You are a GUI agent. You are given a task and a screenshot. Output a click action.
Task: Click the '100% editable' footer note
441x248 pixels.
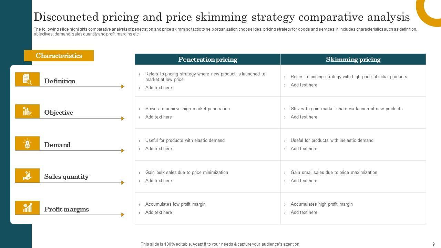pyautogui.click(x=220, y=244)
